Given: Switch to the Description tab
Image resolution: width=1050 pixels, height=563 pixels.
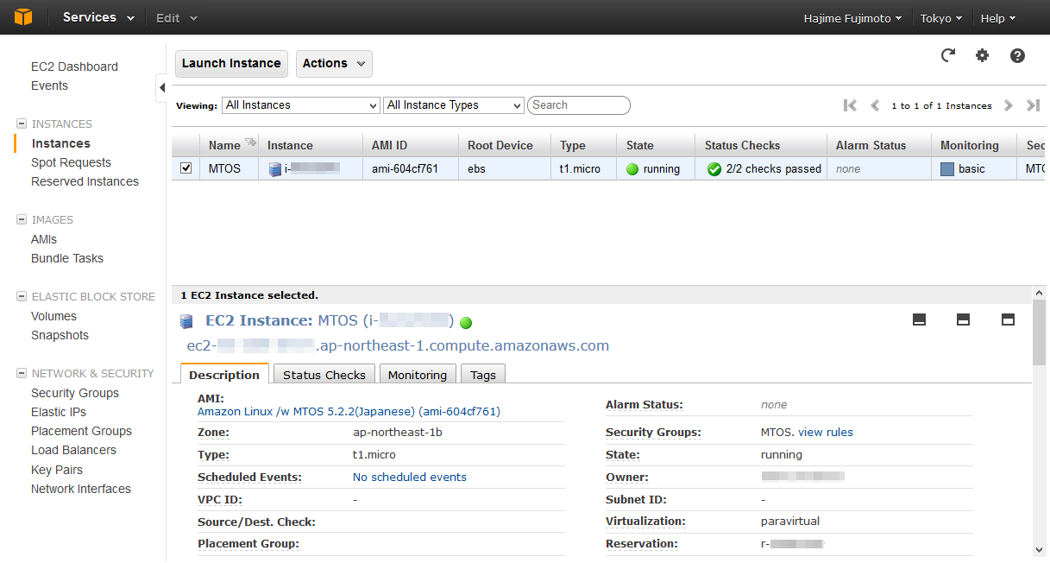Looking at the screenshot, I should 224,375.
